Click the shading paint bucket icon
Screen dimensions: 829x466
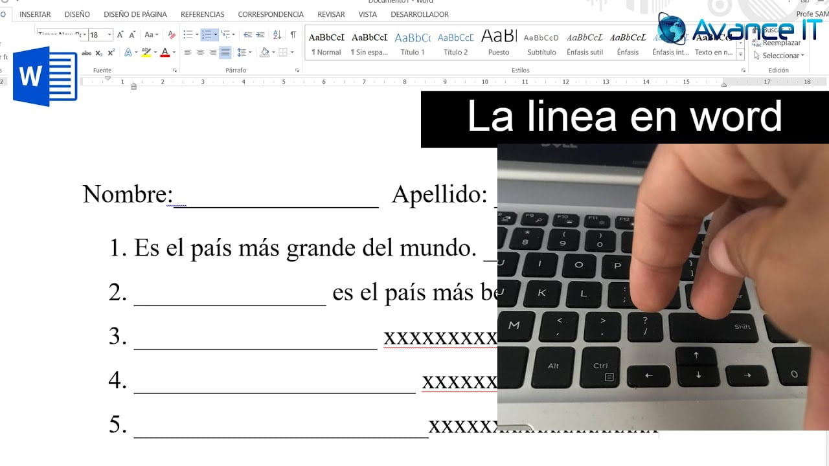[x=264, y=52]
